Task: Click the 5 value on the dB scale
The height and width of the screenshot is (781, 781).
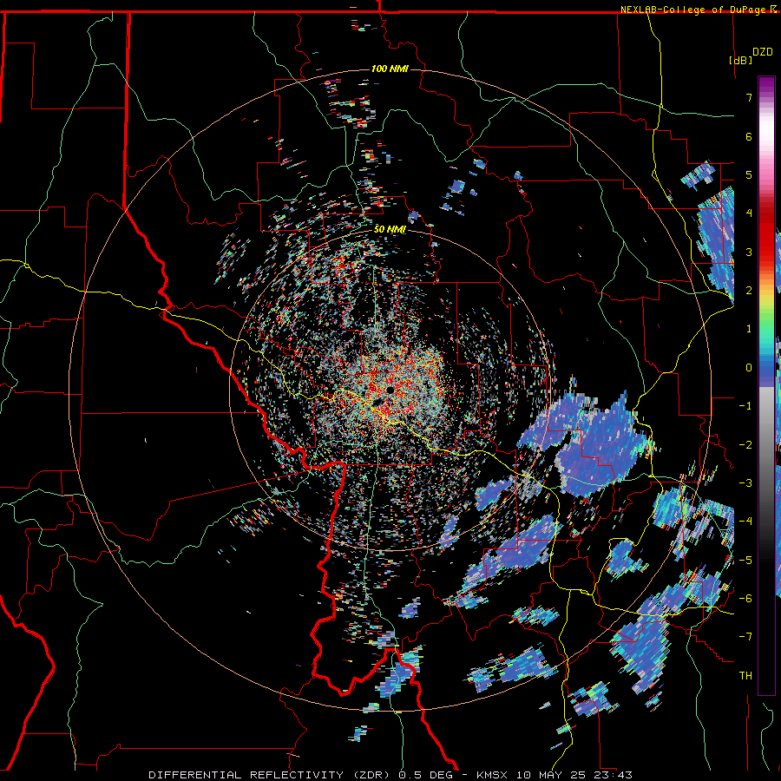Action: (x=749, y=174)
